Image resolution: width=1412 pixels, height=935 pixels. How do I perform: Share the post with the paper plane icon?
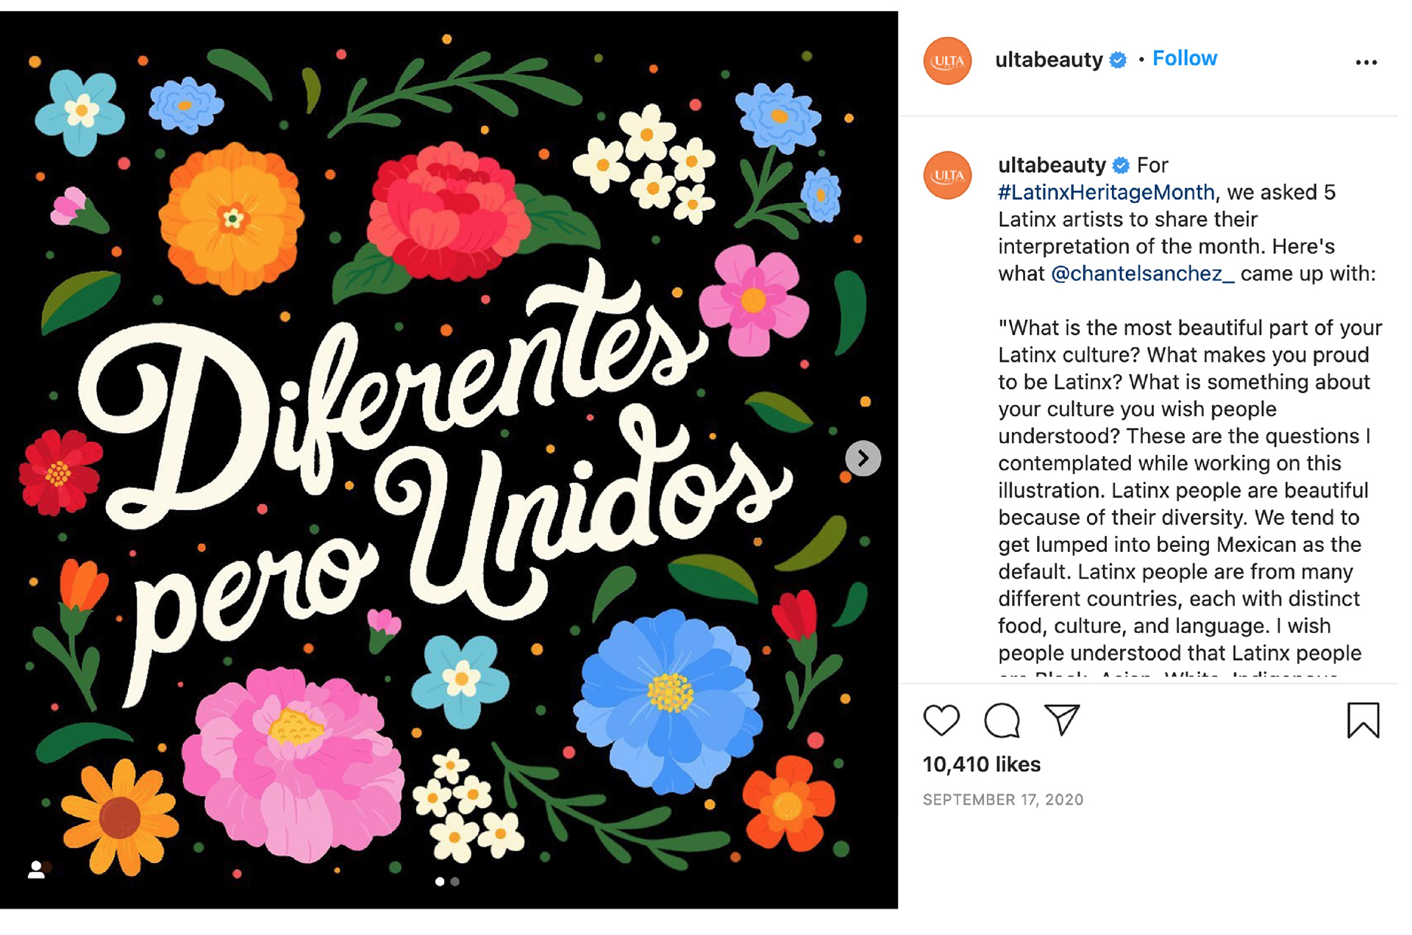(x=1062, y=720)
